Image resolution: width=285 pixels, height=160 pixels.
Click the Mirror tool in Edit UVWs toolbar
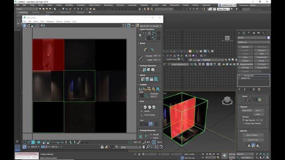click(43, 26)
